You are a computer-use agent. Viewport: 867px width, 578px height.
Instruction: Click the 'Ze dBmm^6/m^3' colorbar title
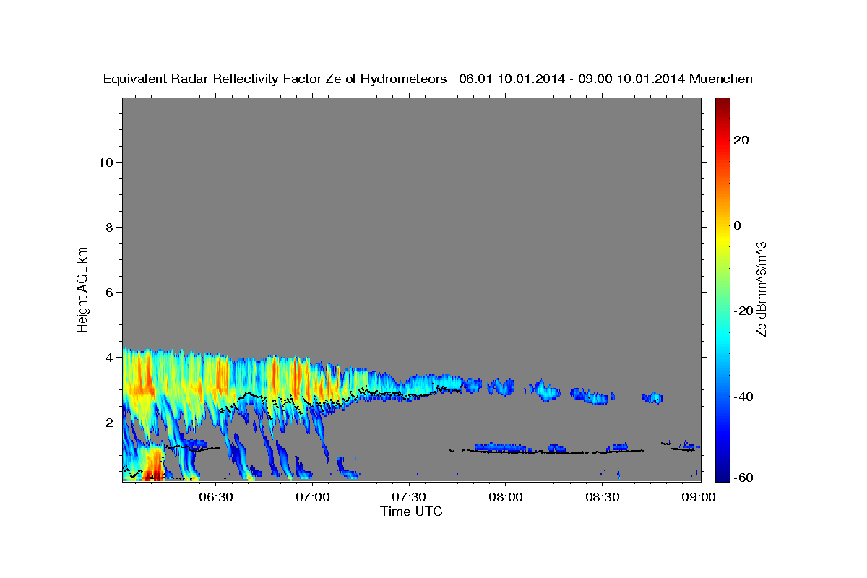click(x=761, y=288)
